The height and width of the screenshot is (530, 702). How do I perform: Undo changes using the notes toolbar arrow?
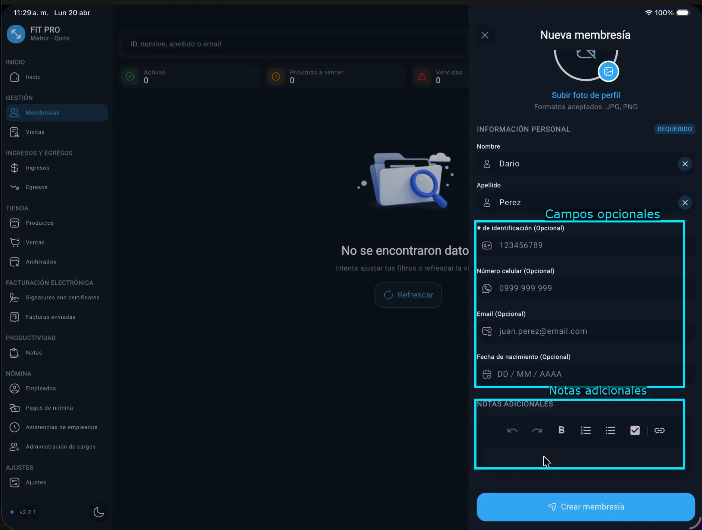[x=512, y=430]
